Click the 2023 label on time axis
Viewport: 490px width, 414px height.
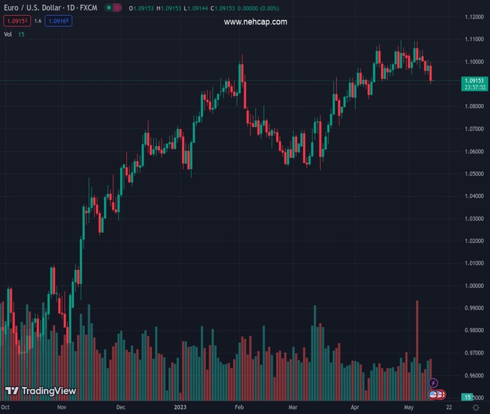pyautogui.click(x=181, y=408)
